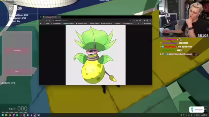Image resolution: width=209 pixels, height=117 pixels.
Task: Click the highlighted Steam-style taskbar icon
Action: pos(35,115)
